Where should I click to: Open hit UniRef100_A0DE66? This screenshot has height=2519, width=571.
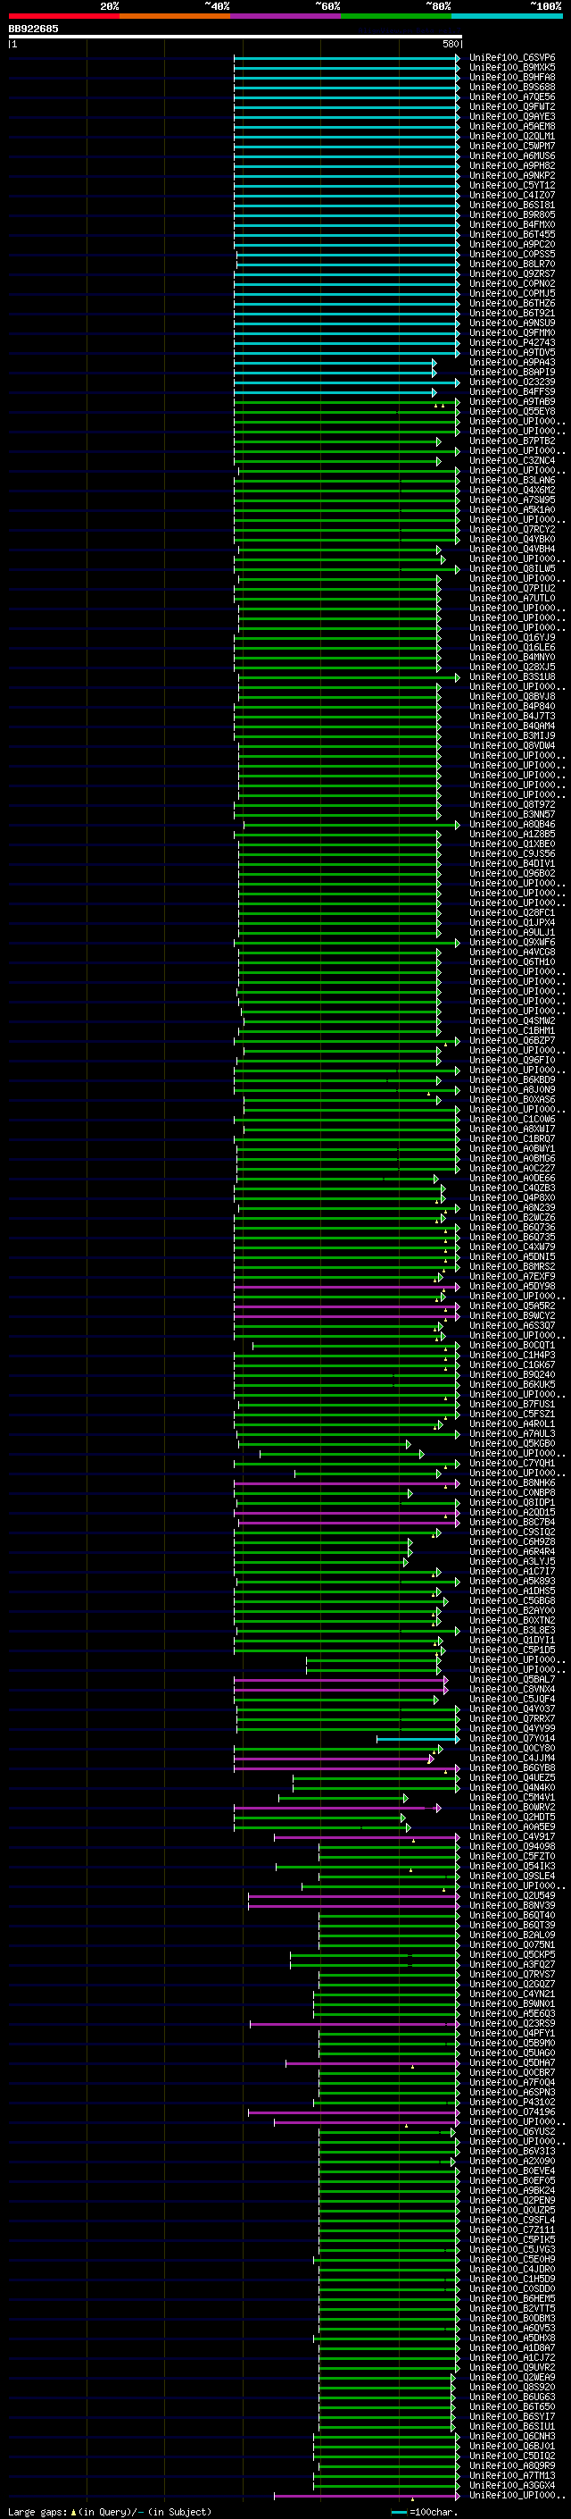[512, 1179]
